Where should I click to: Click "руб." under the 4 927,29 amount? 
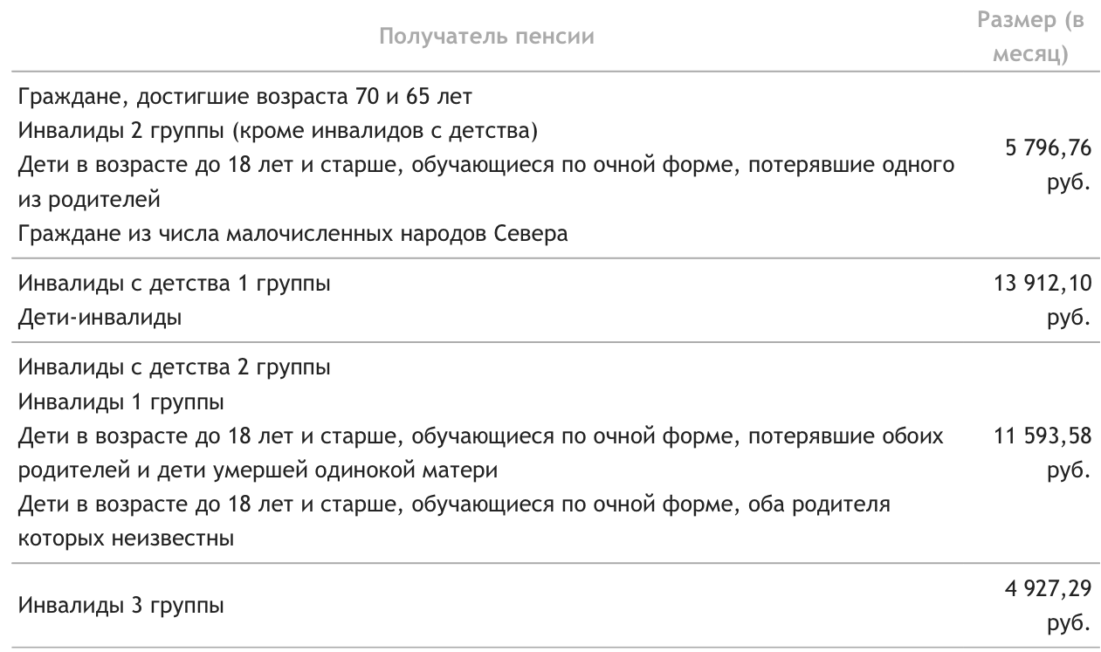(x=1069, y=623)
